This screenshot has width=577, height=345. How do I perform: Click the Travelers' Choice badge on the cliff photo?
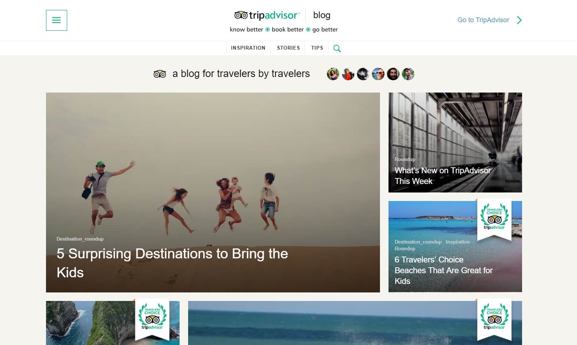(152, 320)
